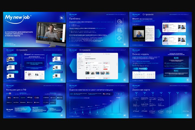Click the first video thumbnail in candidate list

point(87,73)
